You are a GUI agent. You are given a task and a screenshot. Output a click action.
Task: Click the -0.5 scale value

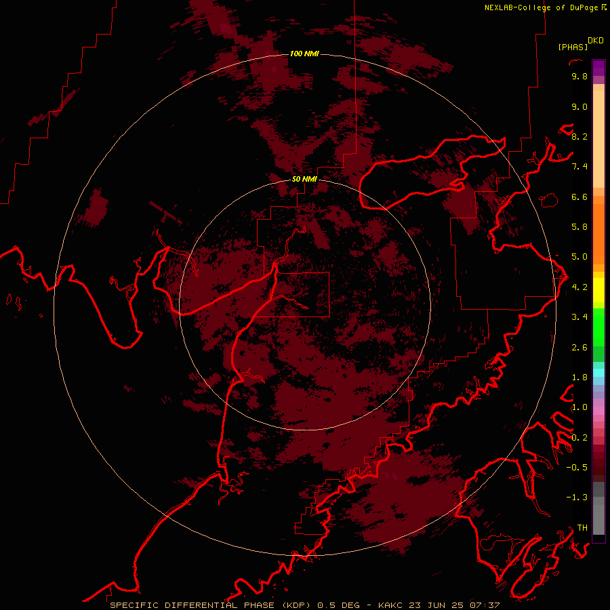577,468
